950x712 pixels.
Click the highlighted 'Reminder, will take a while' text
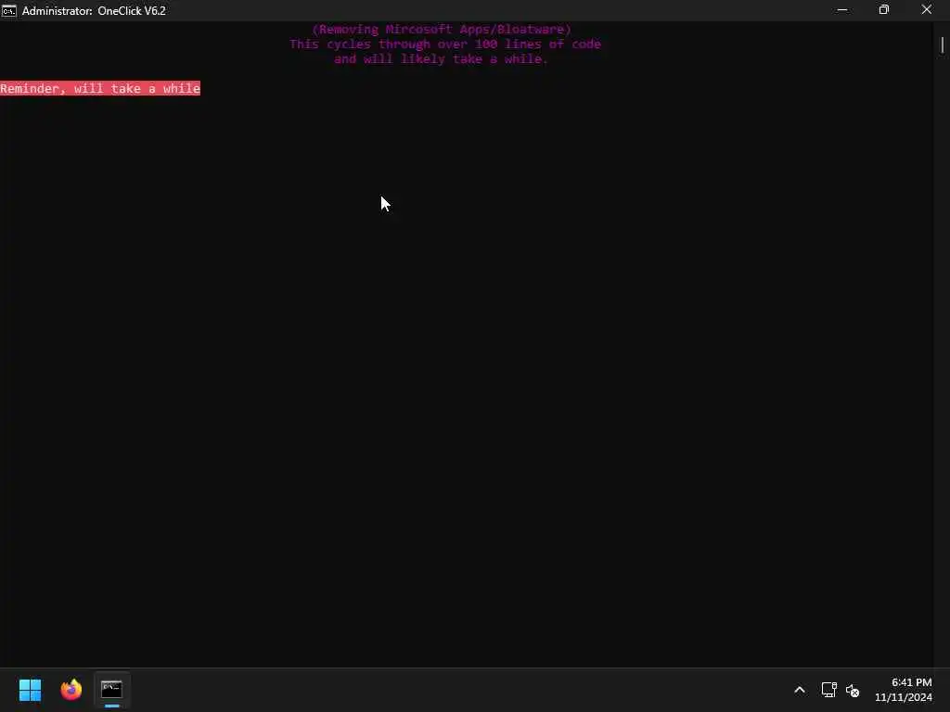pyautogui.click(x=100, y=88)
